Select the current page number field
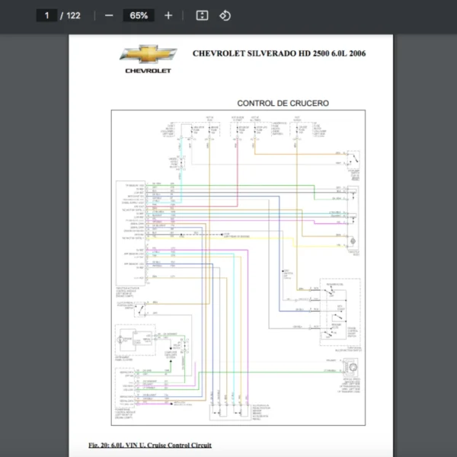 pyautogui.click(x=46, y=15)
